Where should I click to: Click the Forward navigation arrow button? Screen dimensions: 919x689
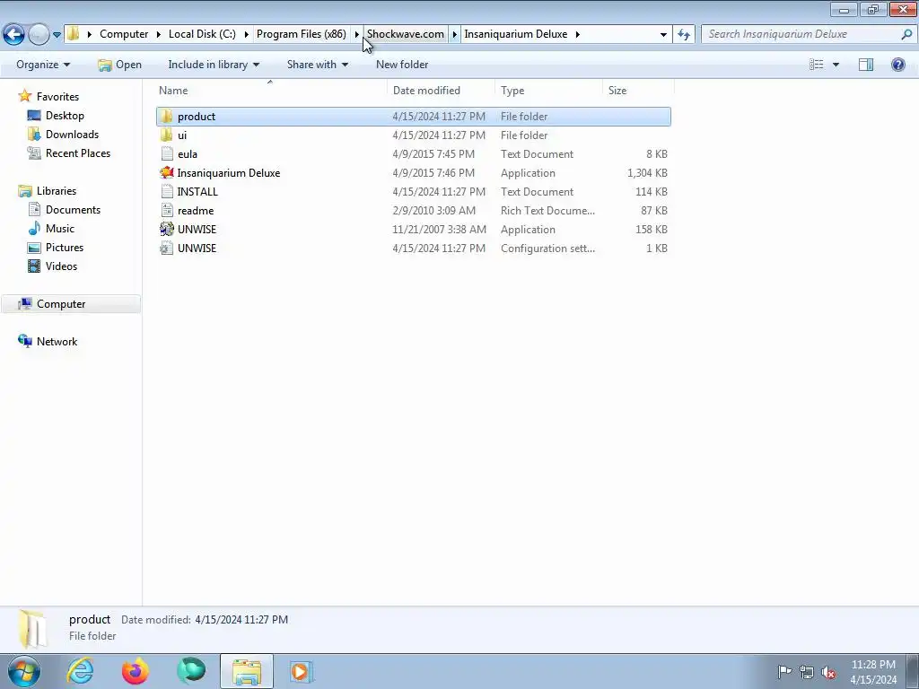coord(39,34)
